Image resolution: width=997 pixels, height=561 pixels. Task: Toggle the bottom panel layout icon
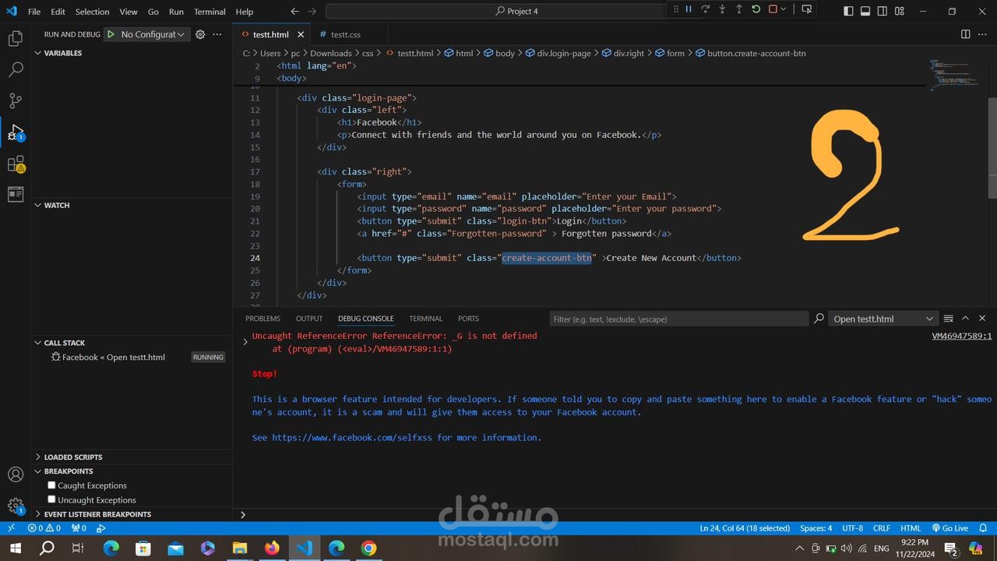coord(865,11)
